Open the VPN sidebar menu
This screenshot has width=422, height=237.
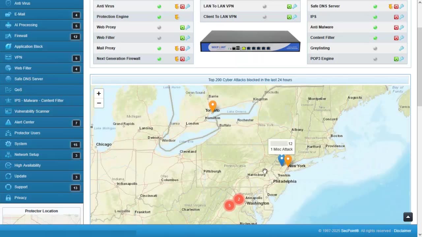(42, 58)
